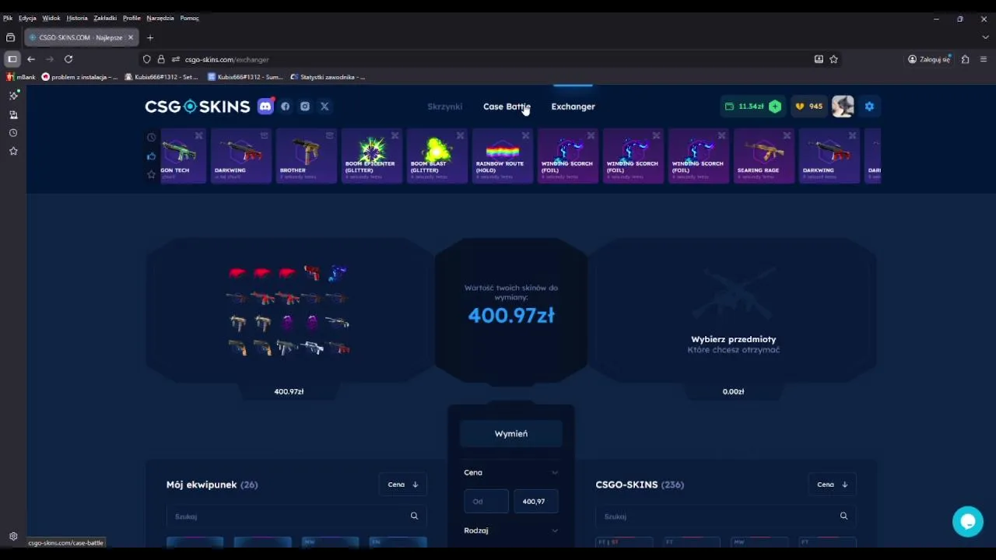The image size is (996, 560).
Task: Open the Exchanger navigation tab
Action: [573, 107]
